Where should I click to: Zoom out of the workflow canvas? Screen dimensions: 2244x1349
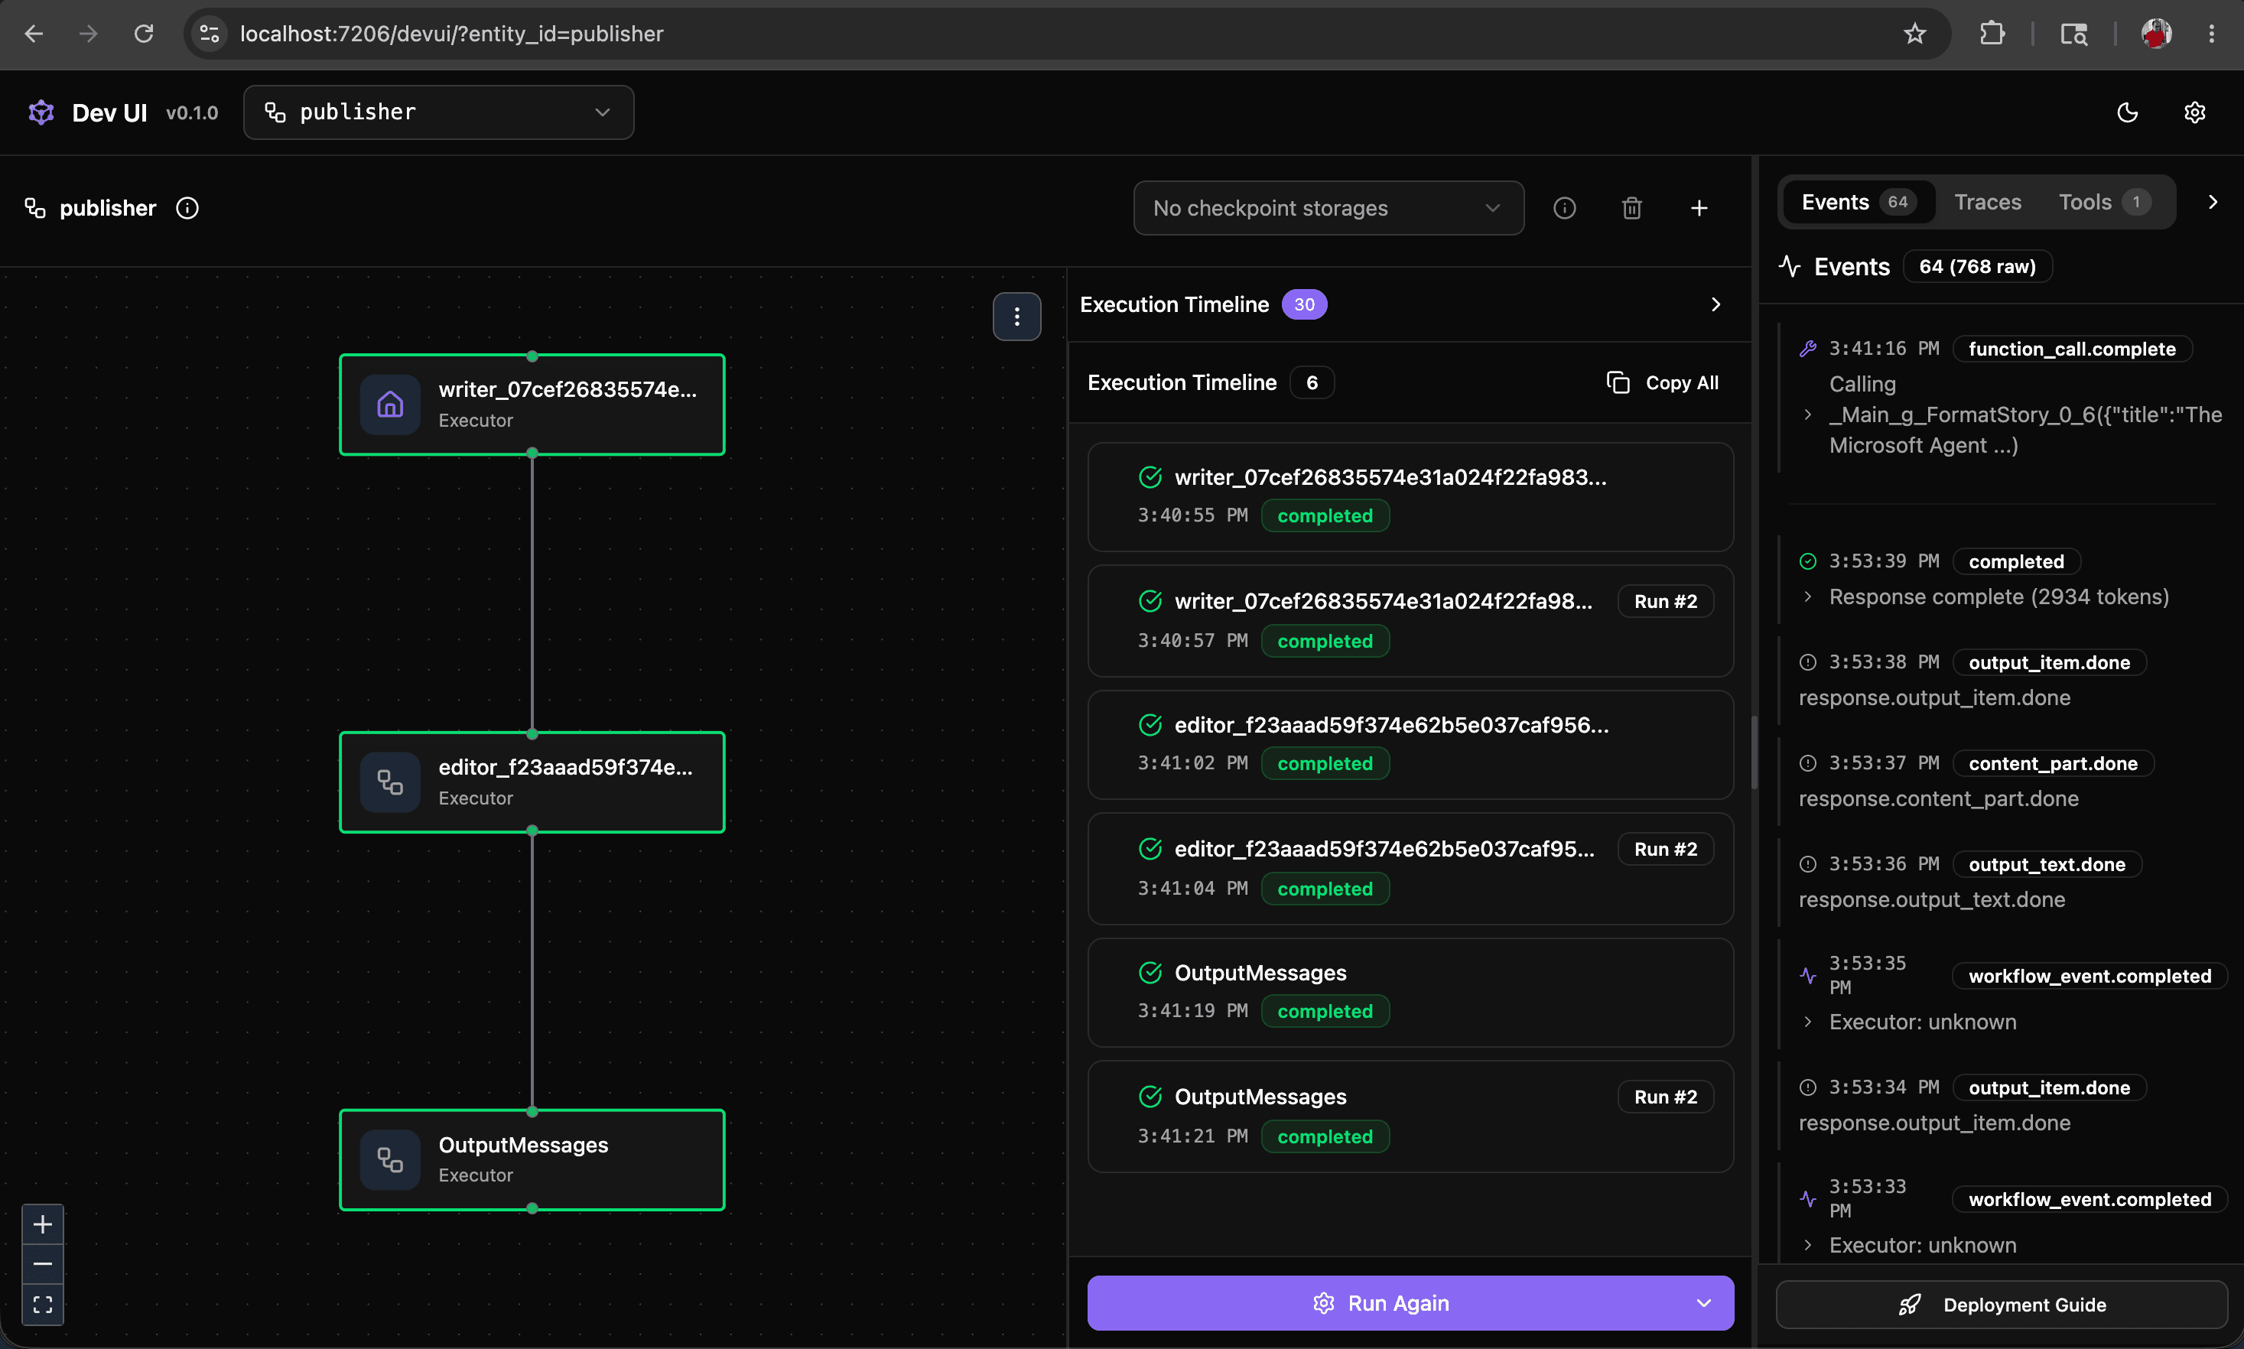(43, 1264)
